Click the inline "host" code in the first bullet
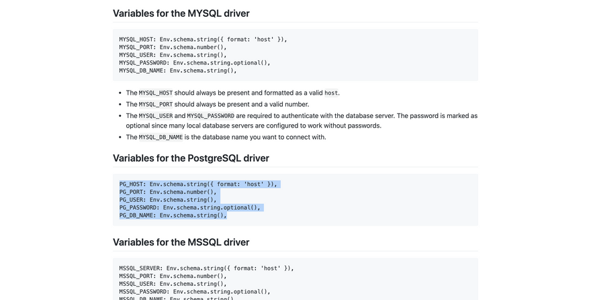 331,93
